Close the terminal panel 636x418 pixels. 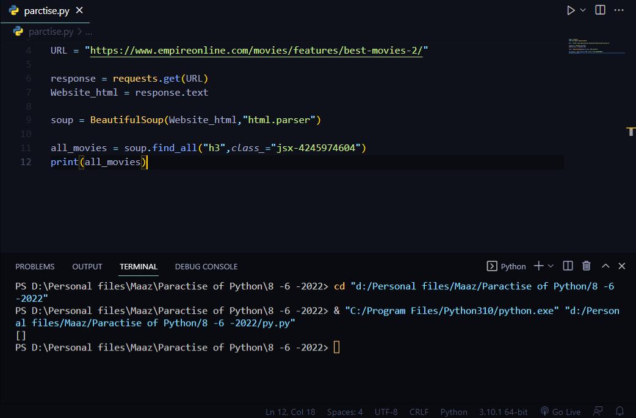[622, 266]
